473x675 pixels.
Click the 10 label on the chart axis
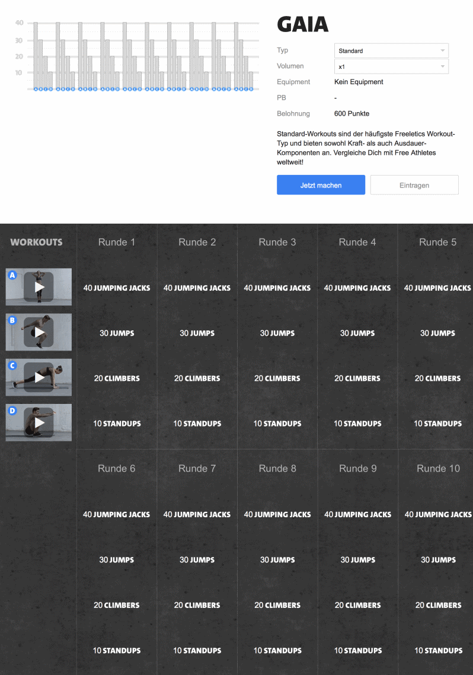click(18, 73)
